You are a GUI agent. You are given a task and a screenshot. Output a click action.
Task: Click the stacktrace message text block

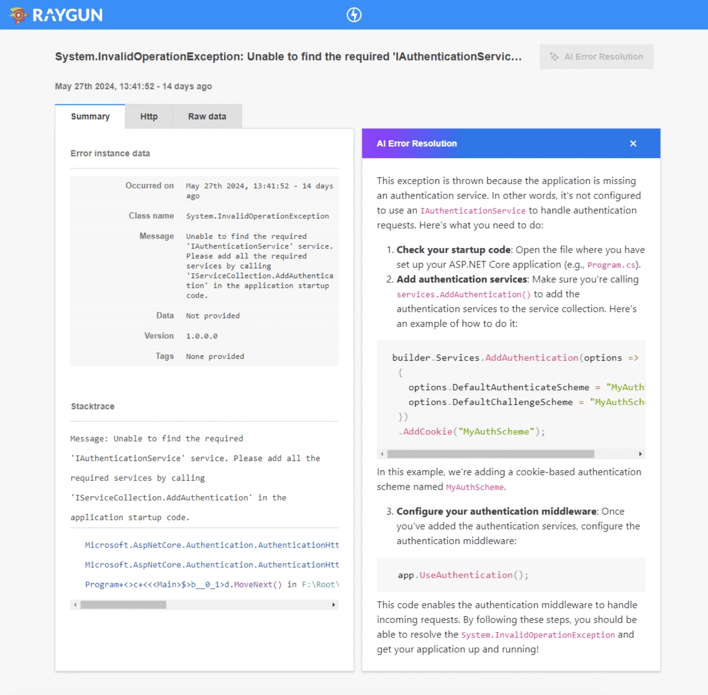pos(195,478)
